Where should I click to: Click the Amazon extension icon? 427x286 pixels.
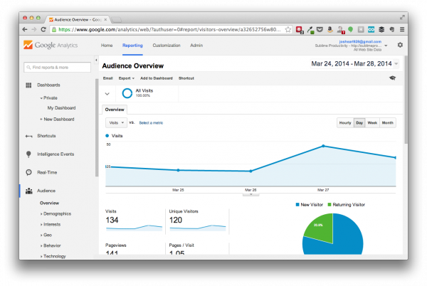point(330,29)
